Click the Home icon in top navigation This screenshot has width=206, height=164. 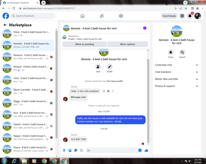(x=82, y=16)
